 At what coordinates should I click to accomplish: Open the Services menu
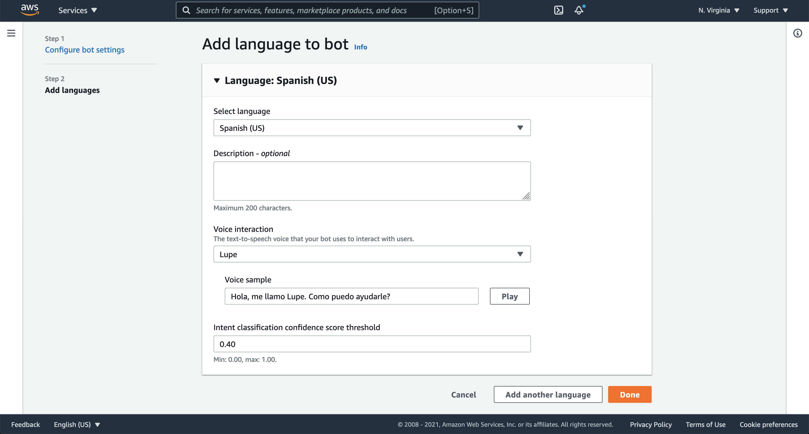pyautogui.click(x=78, y=10)
